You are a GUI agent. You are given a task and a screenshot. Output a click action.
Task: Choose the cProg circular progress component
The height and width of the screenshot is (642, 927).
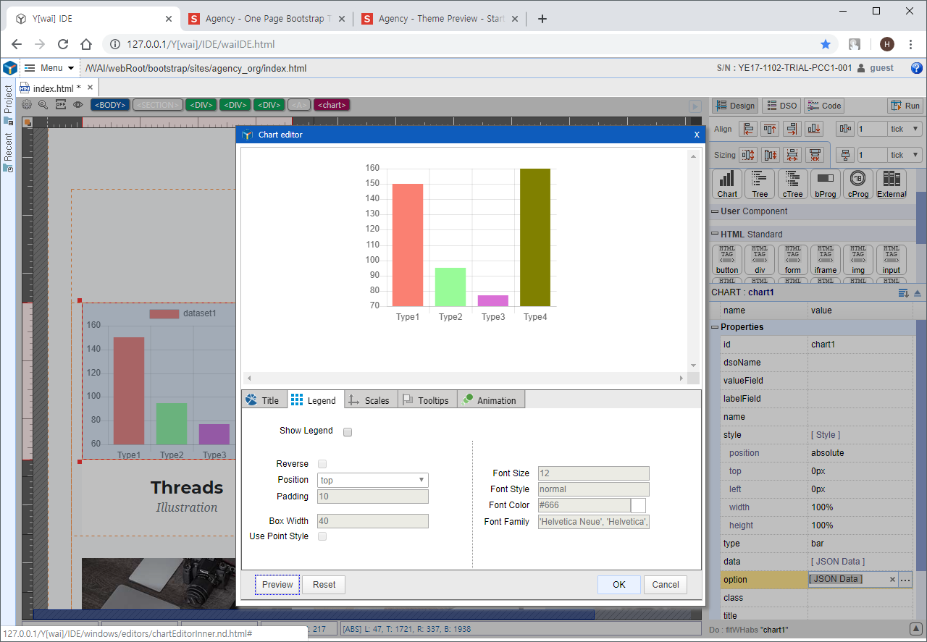point(858,184)
